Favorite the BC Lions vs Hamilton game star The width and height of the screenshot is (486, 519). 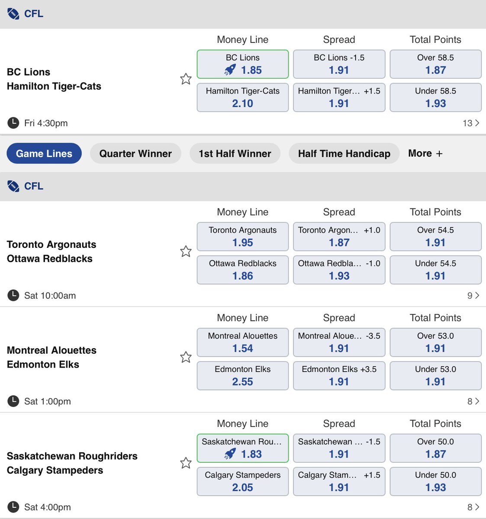pyautogui.click(x=186, y=79)
